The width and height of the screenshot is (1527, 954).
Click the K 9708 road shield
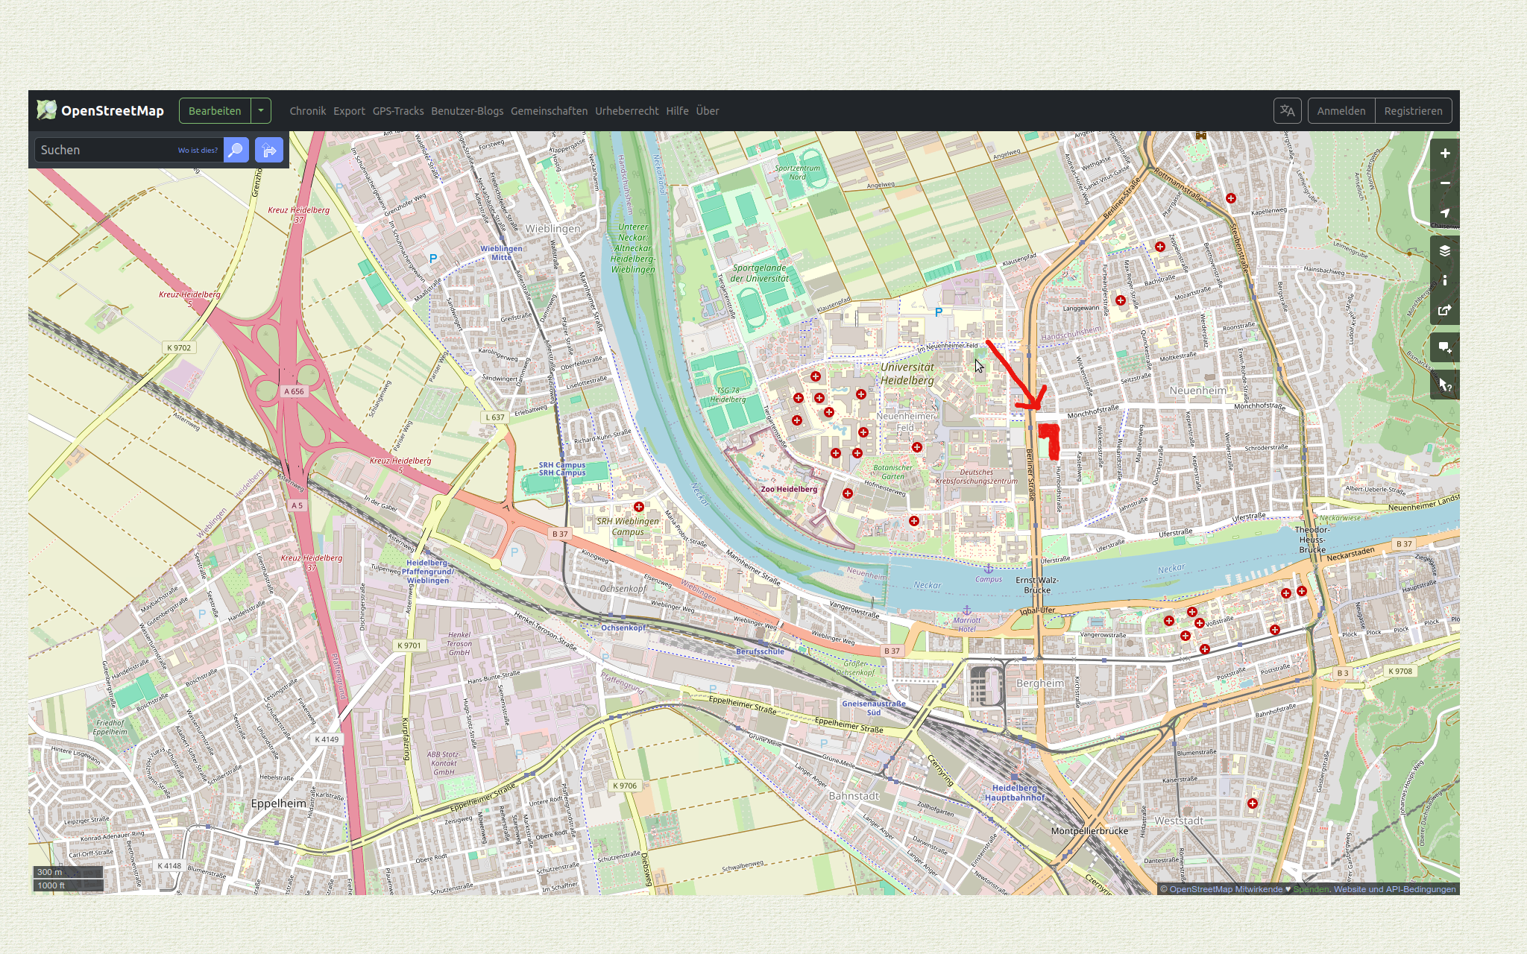pos(1400,671)
